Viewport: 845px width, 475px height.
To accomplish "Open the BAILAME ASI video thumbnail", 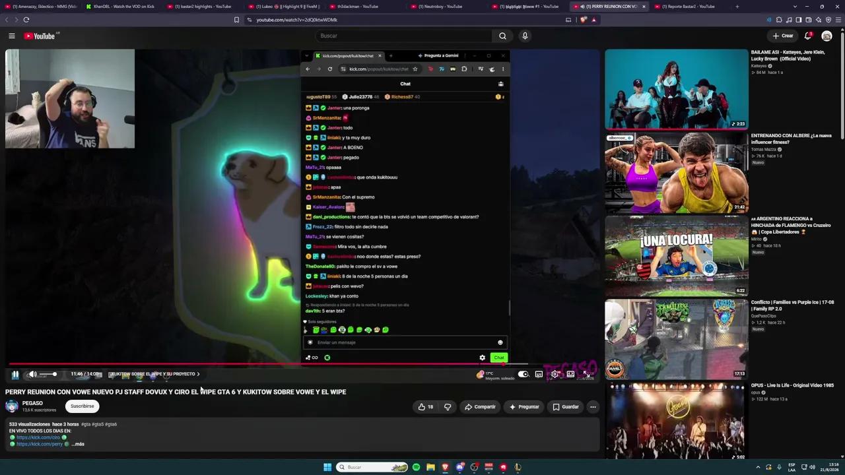I will [677, 89].
